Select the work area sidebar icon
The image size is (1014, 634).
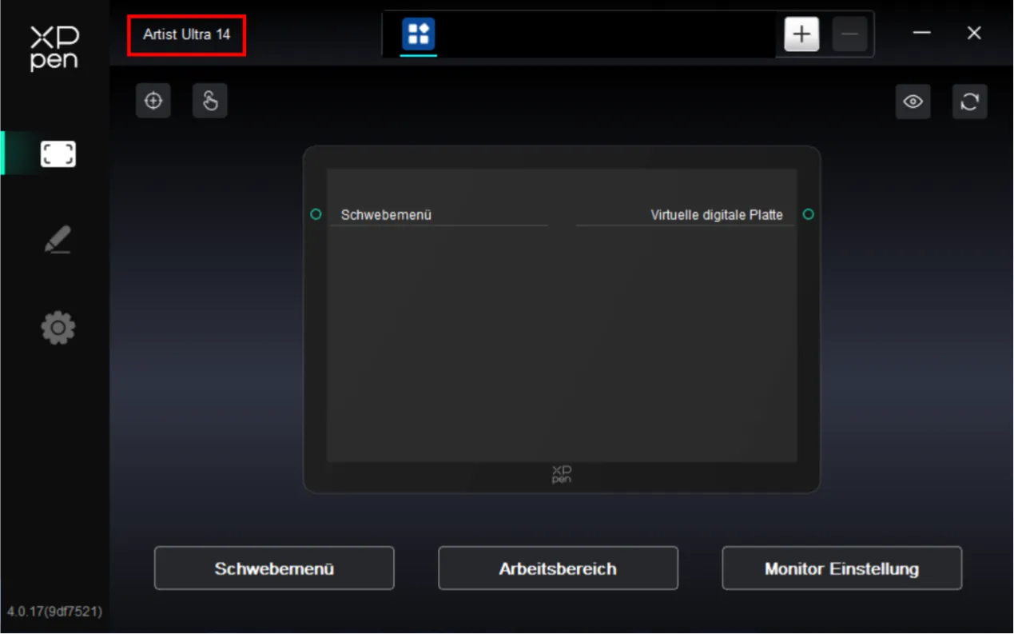58,154
